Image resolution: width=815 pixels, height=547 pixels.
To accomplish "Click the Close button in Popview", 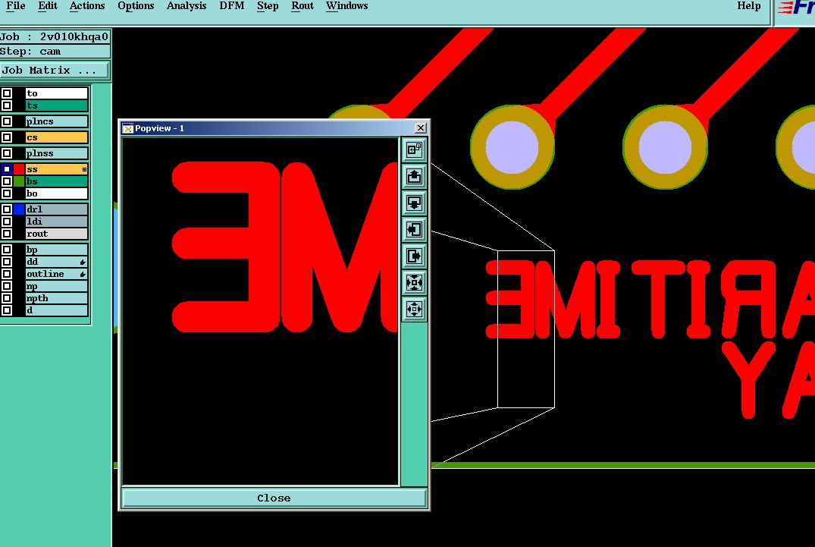I will (274, 498).
